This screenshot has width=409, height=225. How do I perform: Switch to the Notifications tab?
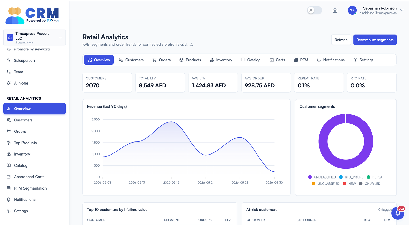[x=331, y=60]
